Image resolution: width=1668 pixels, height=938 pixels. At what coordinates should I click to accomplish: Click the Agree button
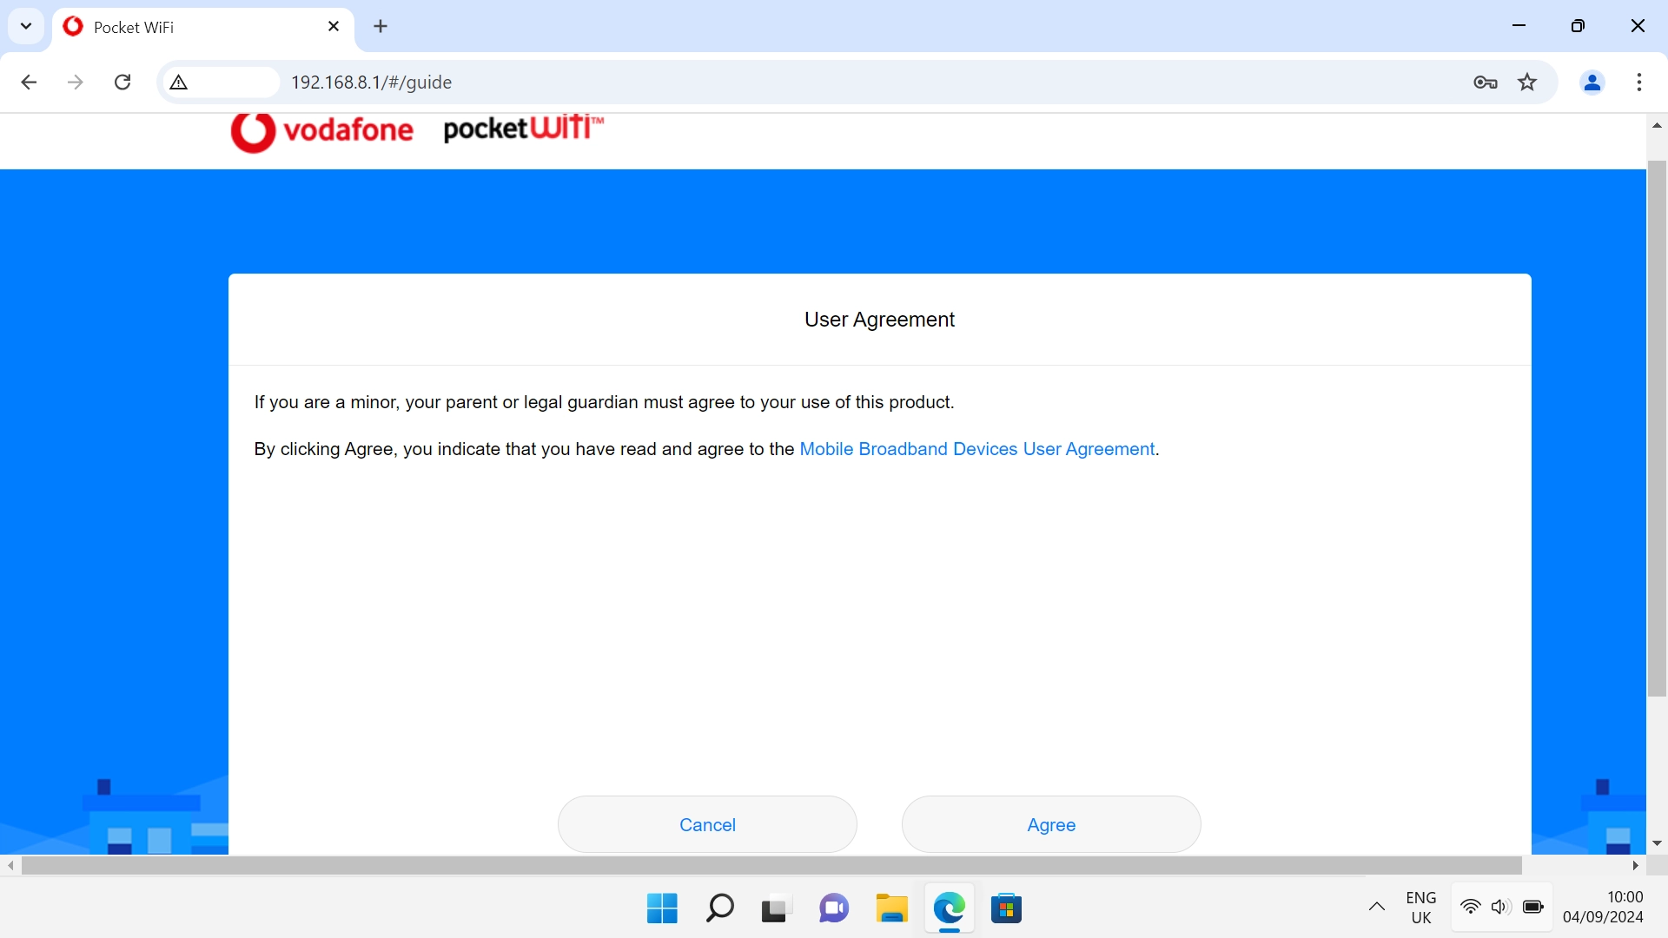[1051, 824]
